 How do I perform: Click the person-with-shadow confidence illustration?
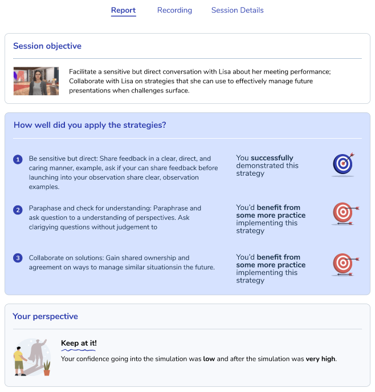click(32, 357)
